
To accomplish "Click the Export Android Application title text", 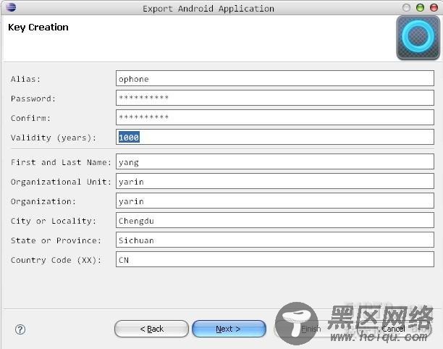I will pos(208,9).
